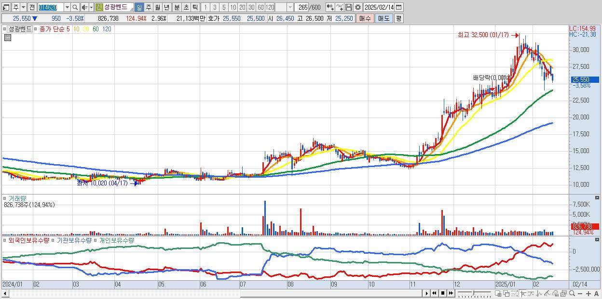
Task: Click the indicator line tool icon beside save
Action: pos(340,7)
